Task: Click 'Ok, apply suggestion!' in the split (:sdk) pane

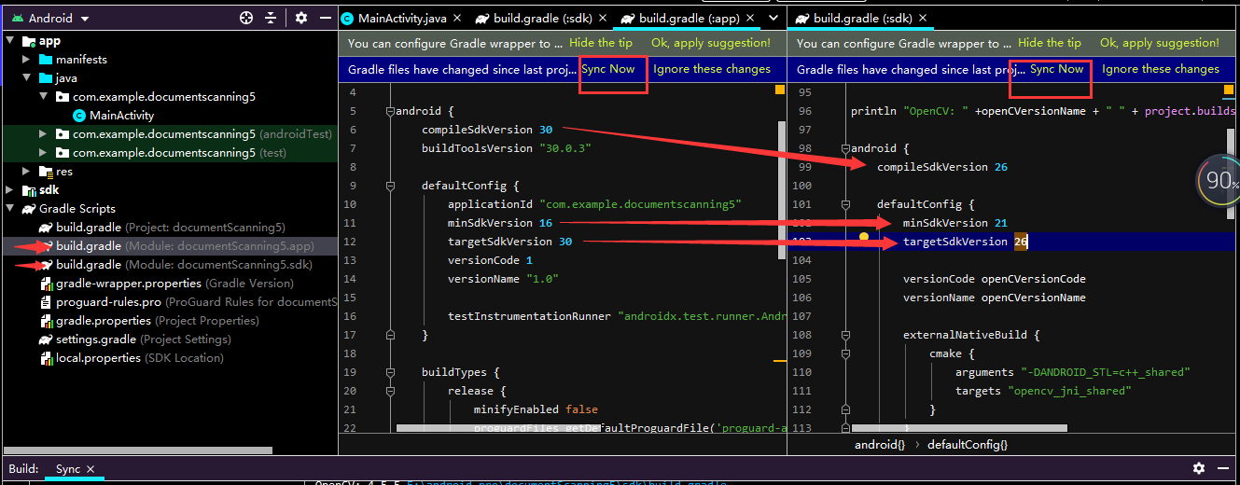Action: (1160, 43)
